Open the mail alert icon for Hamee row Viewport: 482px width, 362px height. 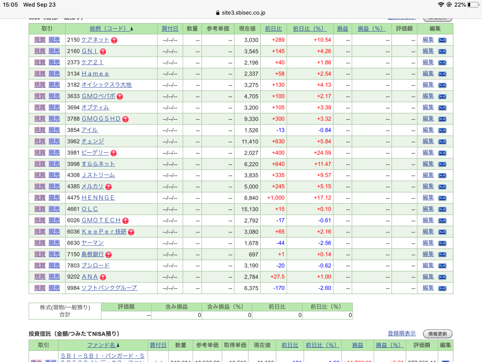[x=442, y=74]
